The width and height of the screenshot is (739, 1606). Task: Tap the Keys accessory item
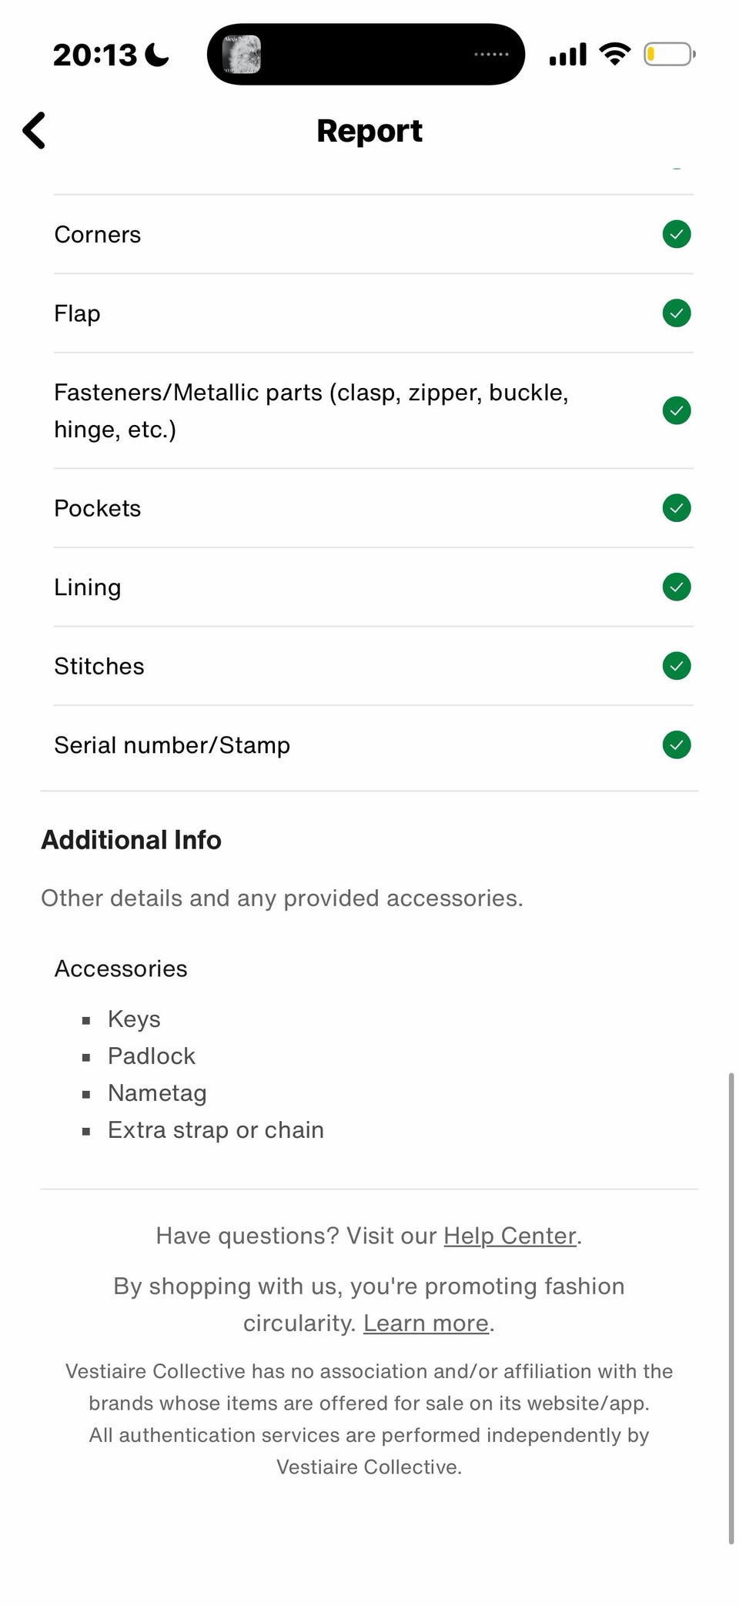[134, 1019]
